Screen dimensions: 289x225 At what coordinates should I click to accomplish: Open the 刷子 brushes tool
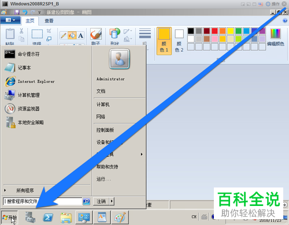point(96,36)
